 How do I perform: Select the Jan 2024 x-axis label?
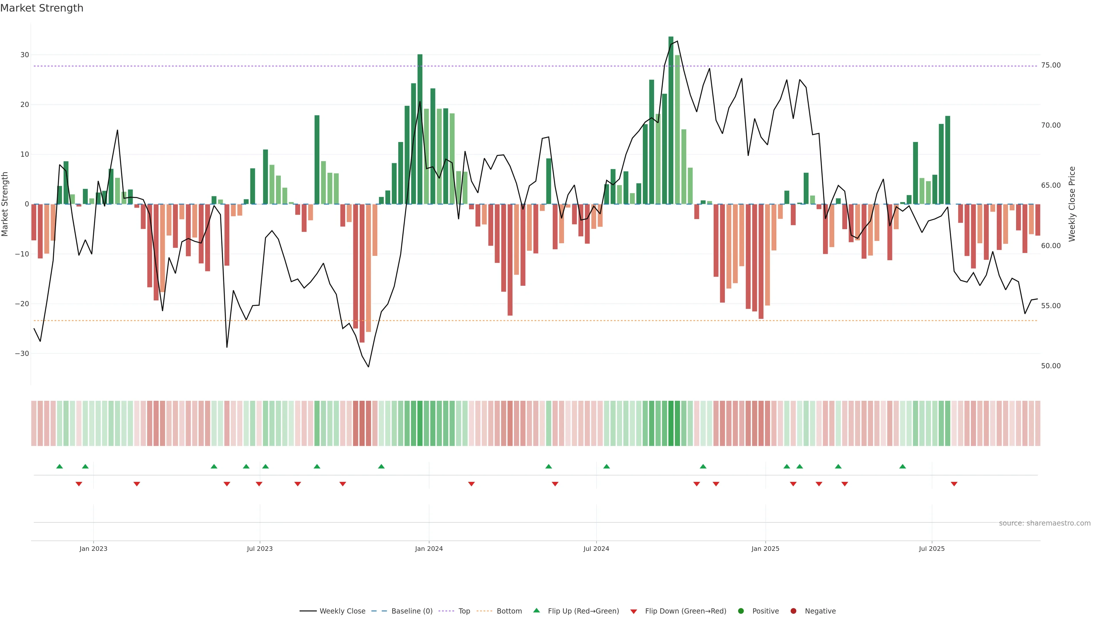tap(428, 549)
